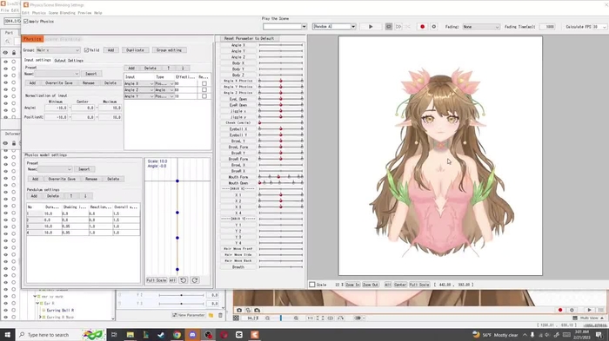Open the physics model Preset Name dropdown
Screen dimensions: 609x341
click(x=55, y=169)
